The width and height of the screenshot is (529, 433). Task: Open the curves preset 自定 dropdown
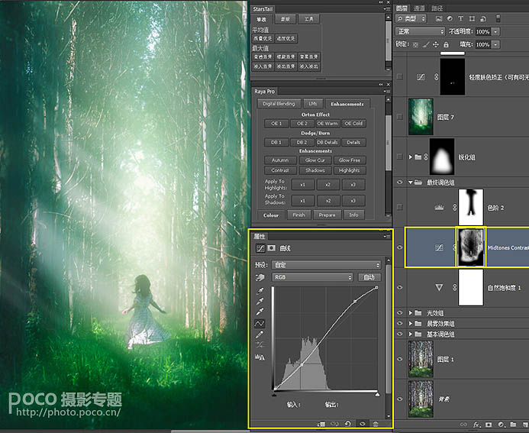tap(326, 264)
